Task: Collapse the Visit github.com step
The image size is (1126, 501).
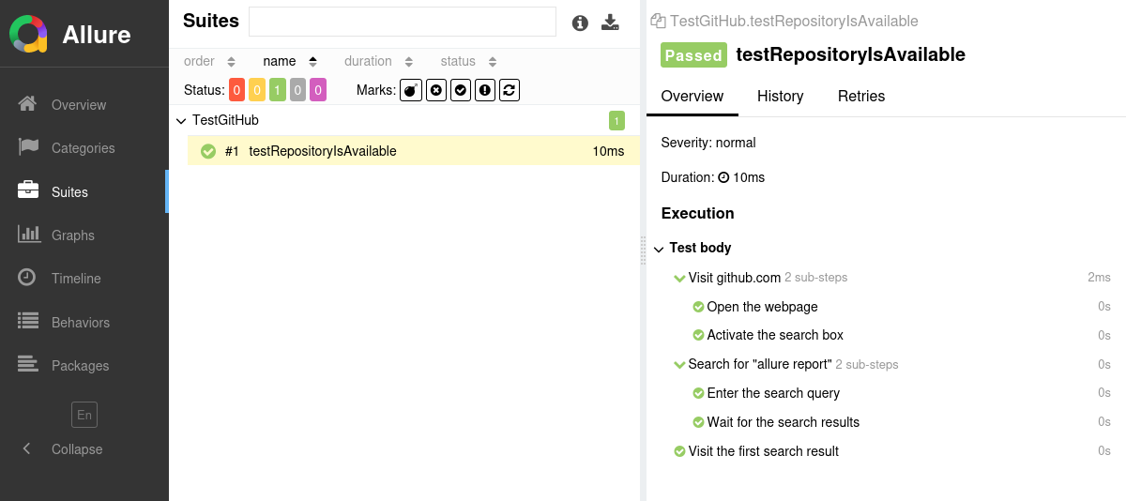Action: [679, 278]
